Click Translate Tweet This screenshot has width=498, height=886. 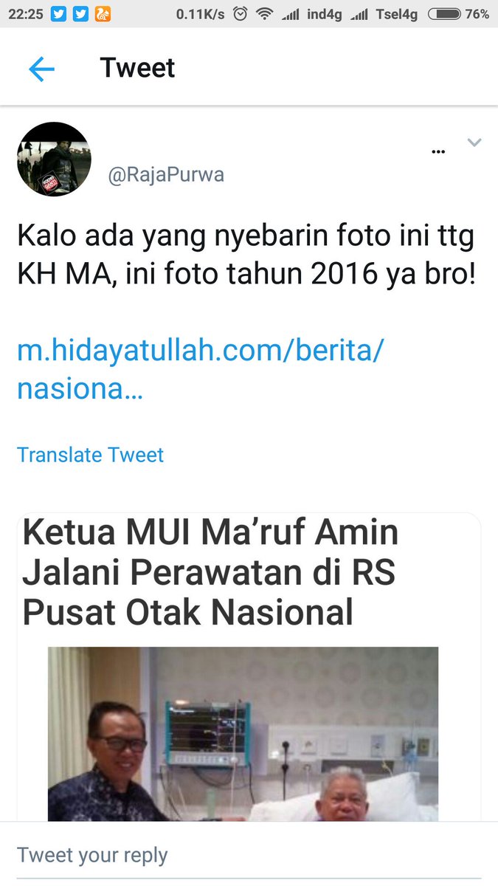(90, 454)
